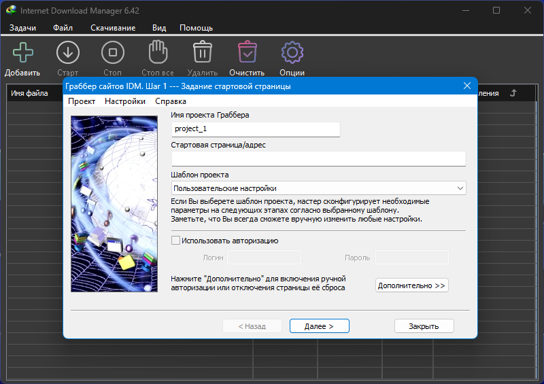Click the Старт download arrow icon
Viewport: 544px width, 384px height.
coord(67,53)
